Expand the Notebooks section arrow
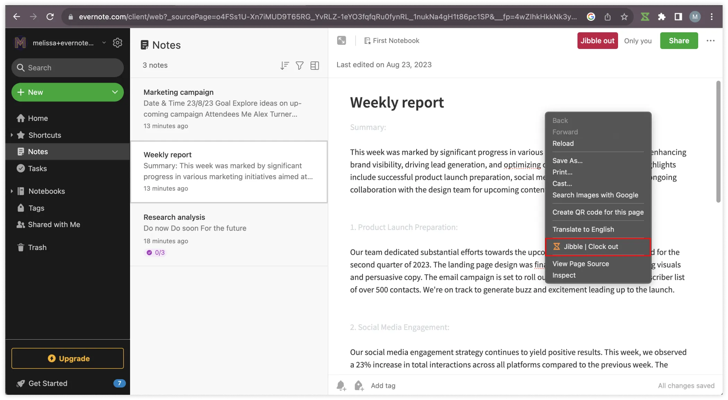This screenshot has height=400, width=728. [x=12, y=191]
